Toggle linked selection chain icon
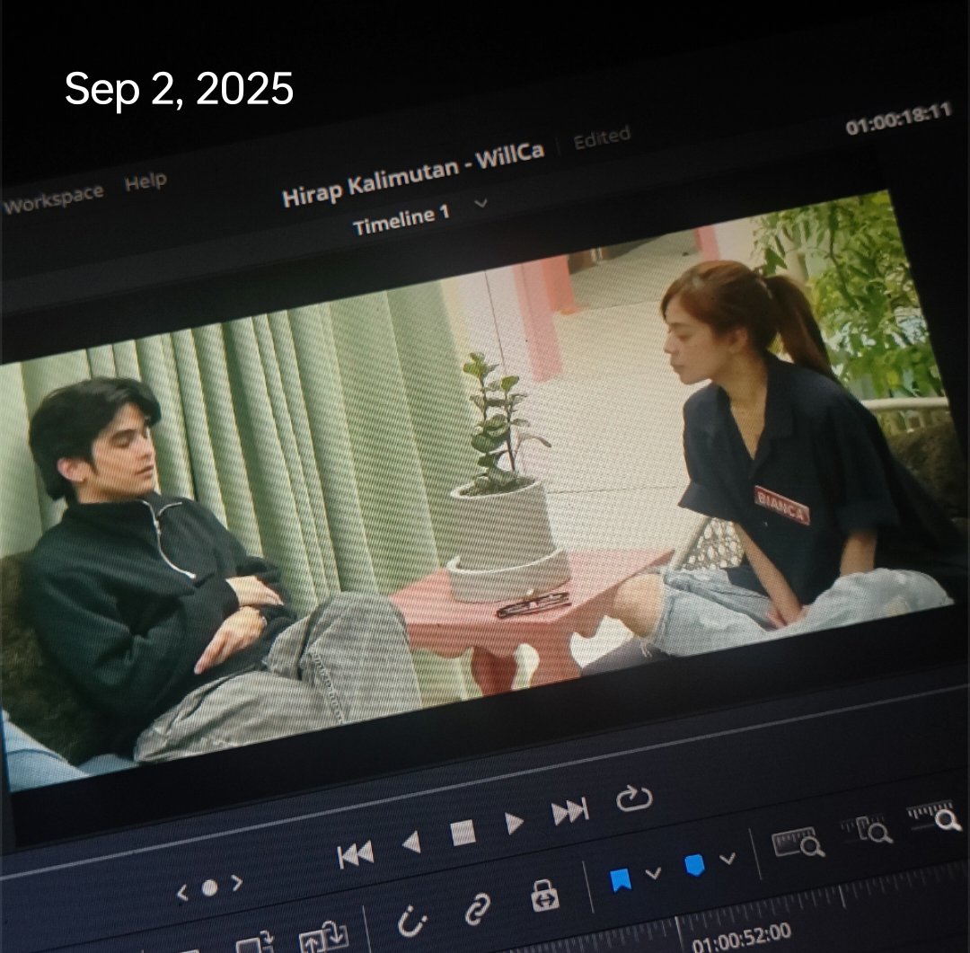970x953 pixels. [x=478, y=908]
